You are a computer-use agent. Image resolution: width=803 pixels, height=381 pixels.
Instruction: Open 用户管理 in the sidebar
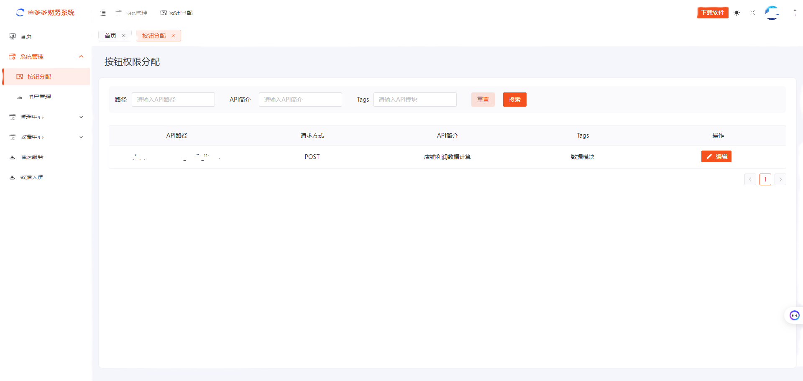tap(40, 97)
